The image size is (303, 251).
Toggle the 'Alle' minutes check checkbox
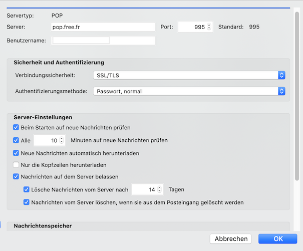(x=16, y=140)
